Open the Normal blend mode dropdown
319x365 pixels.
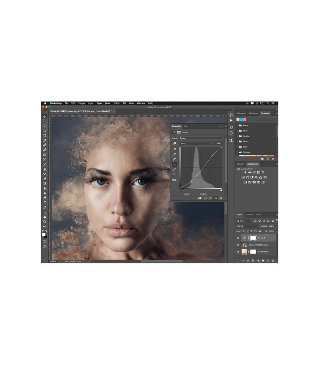[247, 226]
